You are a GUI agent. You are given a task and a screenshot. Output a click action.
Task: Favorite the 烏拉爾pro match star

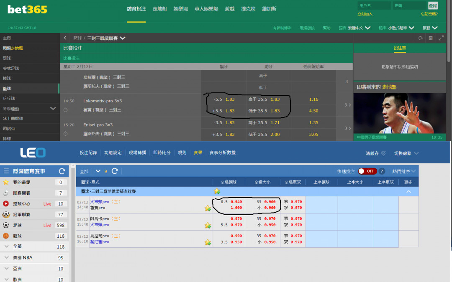[208, 242]
